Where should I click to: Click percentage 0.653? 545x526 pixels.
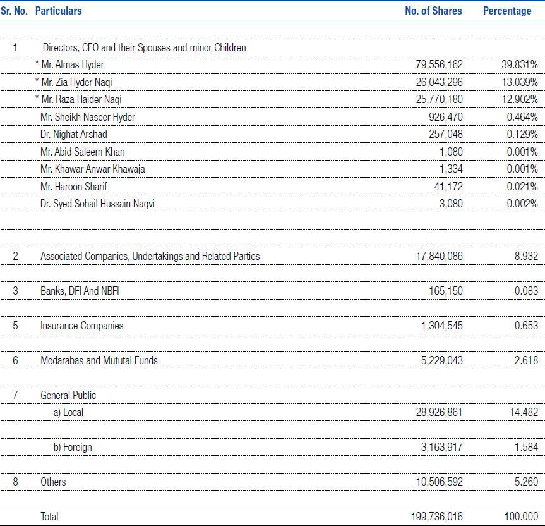[x=526, y=326]
